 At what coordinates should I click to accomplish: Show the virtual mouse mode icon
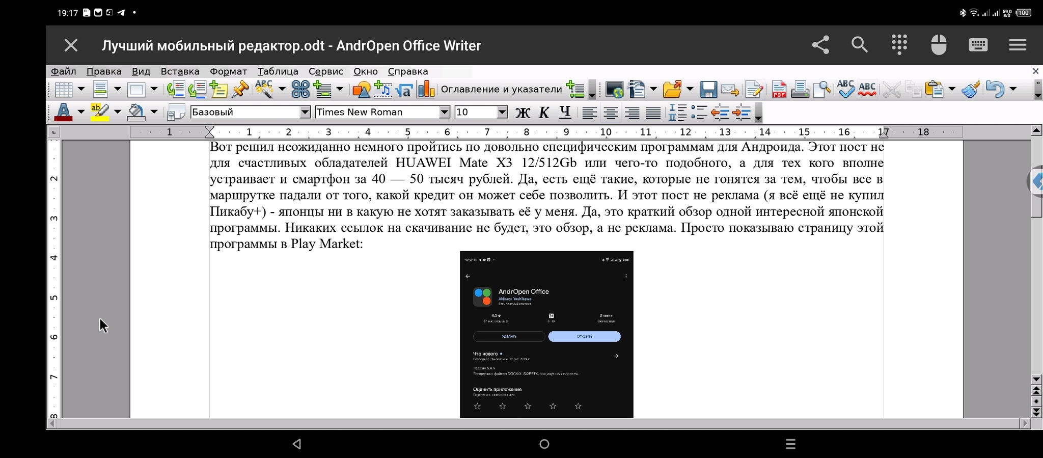click(x=939, y=45)
